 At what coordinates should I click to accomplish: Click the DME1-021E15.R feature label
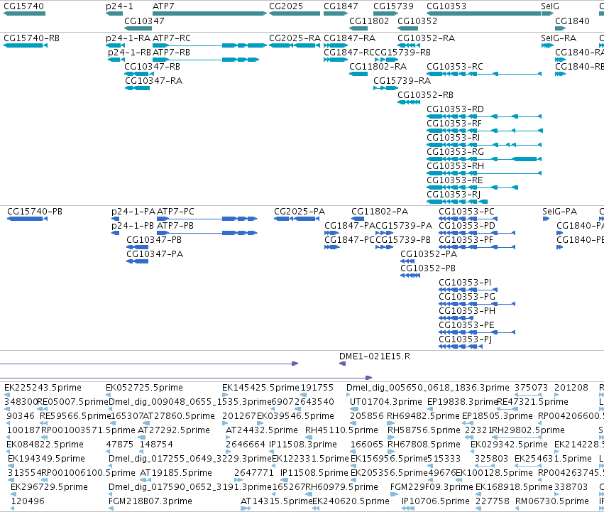375,356
